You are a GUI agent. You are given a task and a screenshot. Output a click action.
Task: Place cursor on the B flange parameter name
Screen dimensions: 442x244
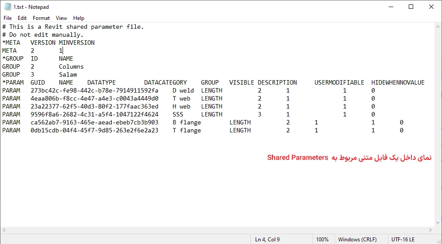(x=186, y=122)
